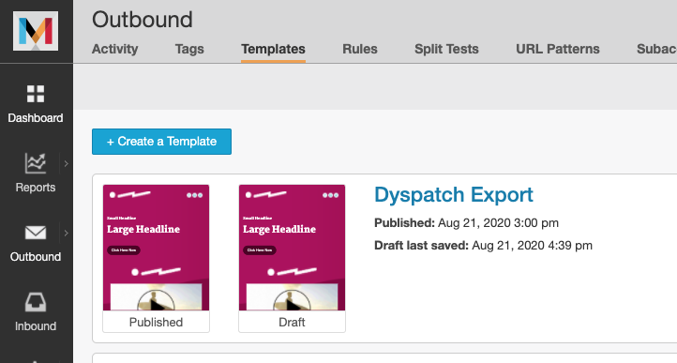The image size is (677, 363).
Task: Click the Outbound page heading
Action: click(143, 20)
